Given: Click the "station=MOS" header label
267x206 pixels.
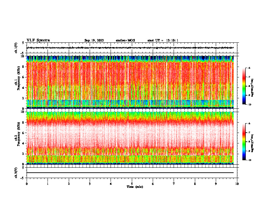Looking at the screenshot, I should 125,40.
